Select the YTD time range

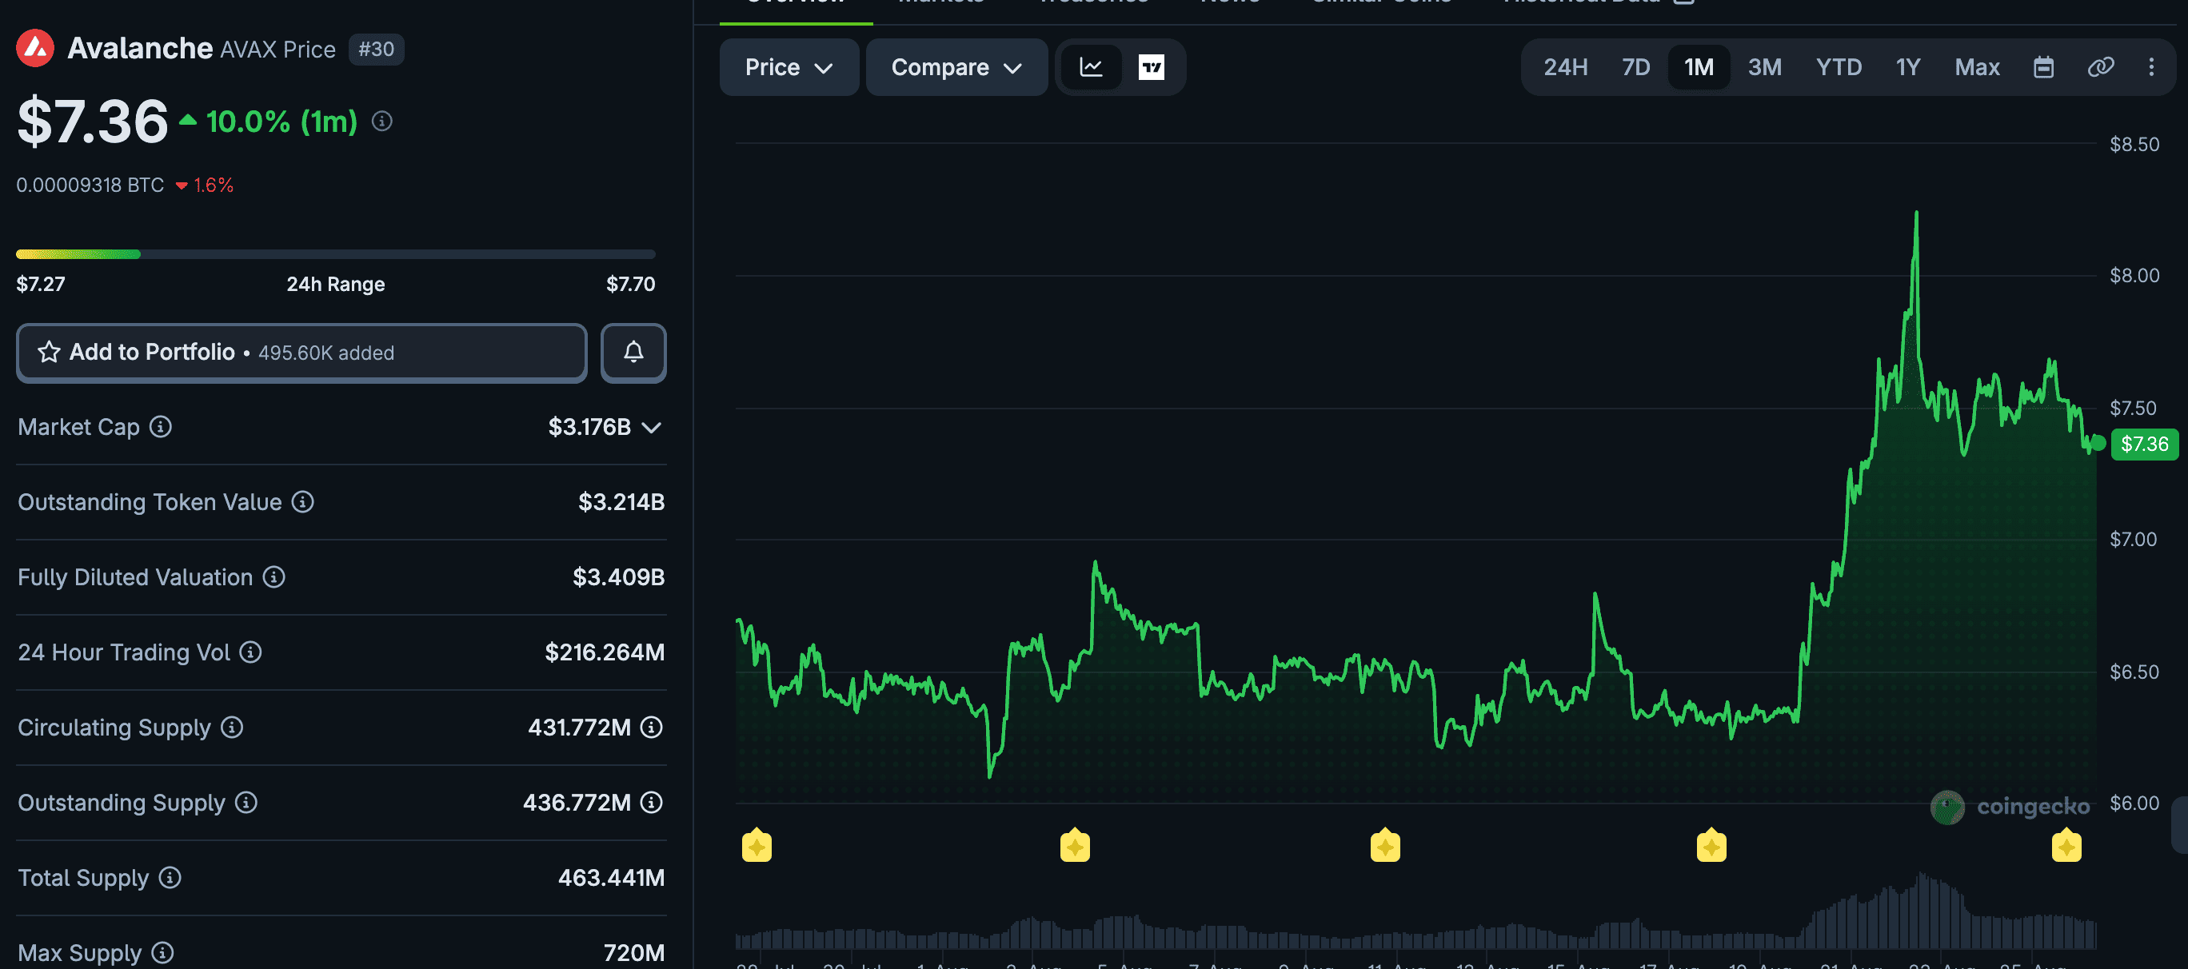coord(1839,67)
